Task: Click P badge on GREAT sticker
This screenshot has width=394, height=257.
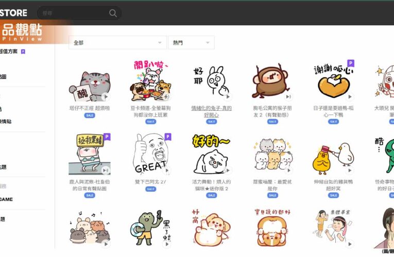Action: click(x=168, y=137)
